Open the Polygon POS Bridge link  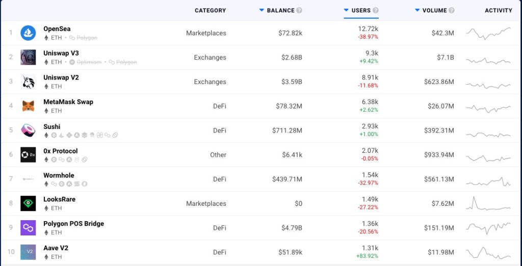click(73, 223)
